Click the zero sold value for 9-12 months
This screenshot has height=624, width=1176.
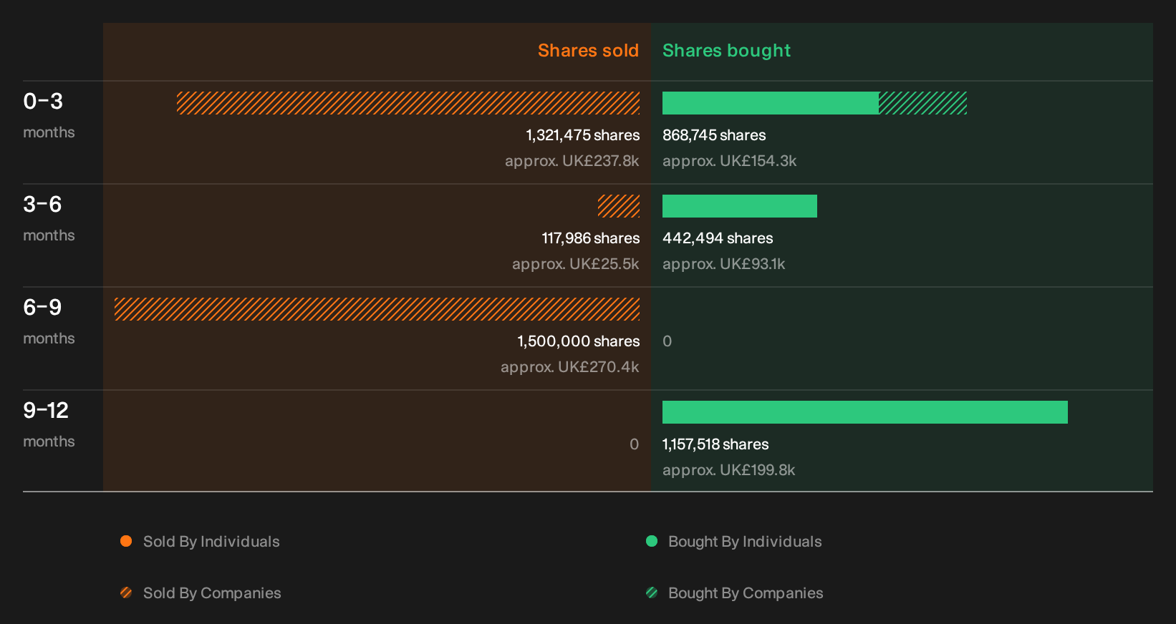click(x=634, y=444)
